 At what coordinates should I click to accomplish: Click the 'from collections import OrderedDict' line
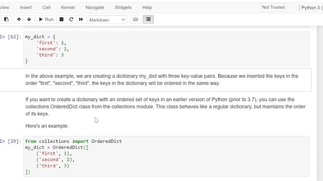[x=73, y=141]
